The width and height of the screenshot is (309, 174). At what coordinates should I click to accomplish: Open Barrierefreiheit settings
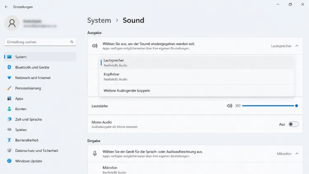(x=40, y=140)
